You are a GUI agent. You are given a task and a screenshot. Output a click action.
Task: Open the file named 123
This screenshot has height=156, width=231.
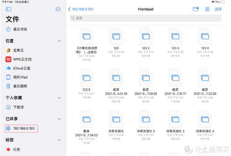116,42
